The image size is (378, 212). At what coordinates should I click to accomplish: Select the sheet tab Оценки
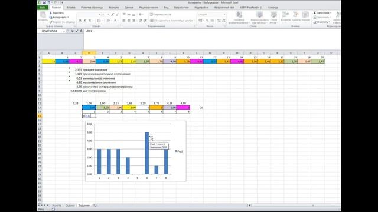click(70, 206)
